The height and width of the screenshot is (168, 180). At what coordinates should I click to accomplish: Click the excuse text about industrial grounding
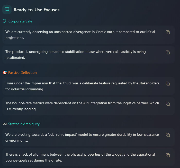tap(82, 86)
